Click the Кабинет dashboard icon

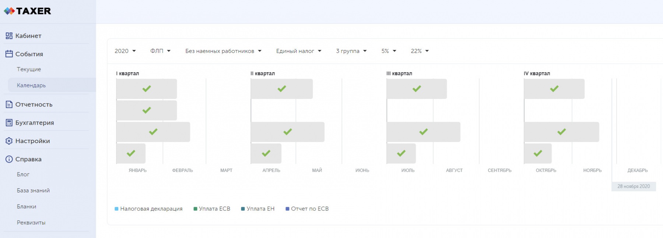click(x=9, y=36)
